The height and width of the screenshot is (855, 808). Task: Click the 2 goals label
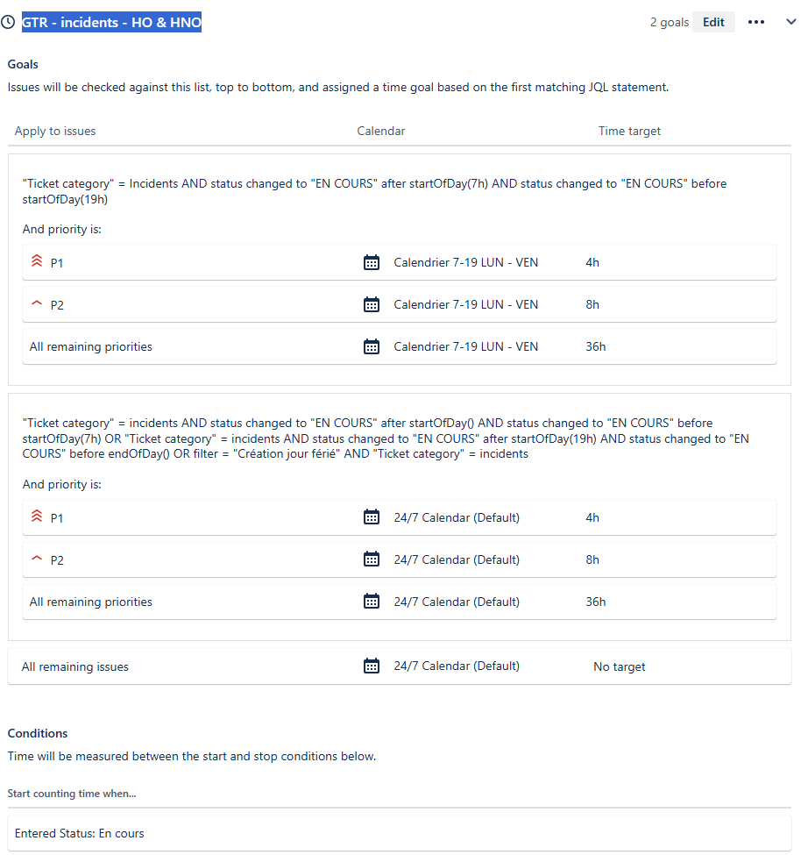click(670, 22)
